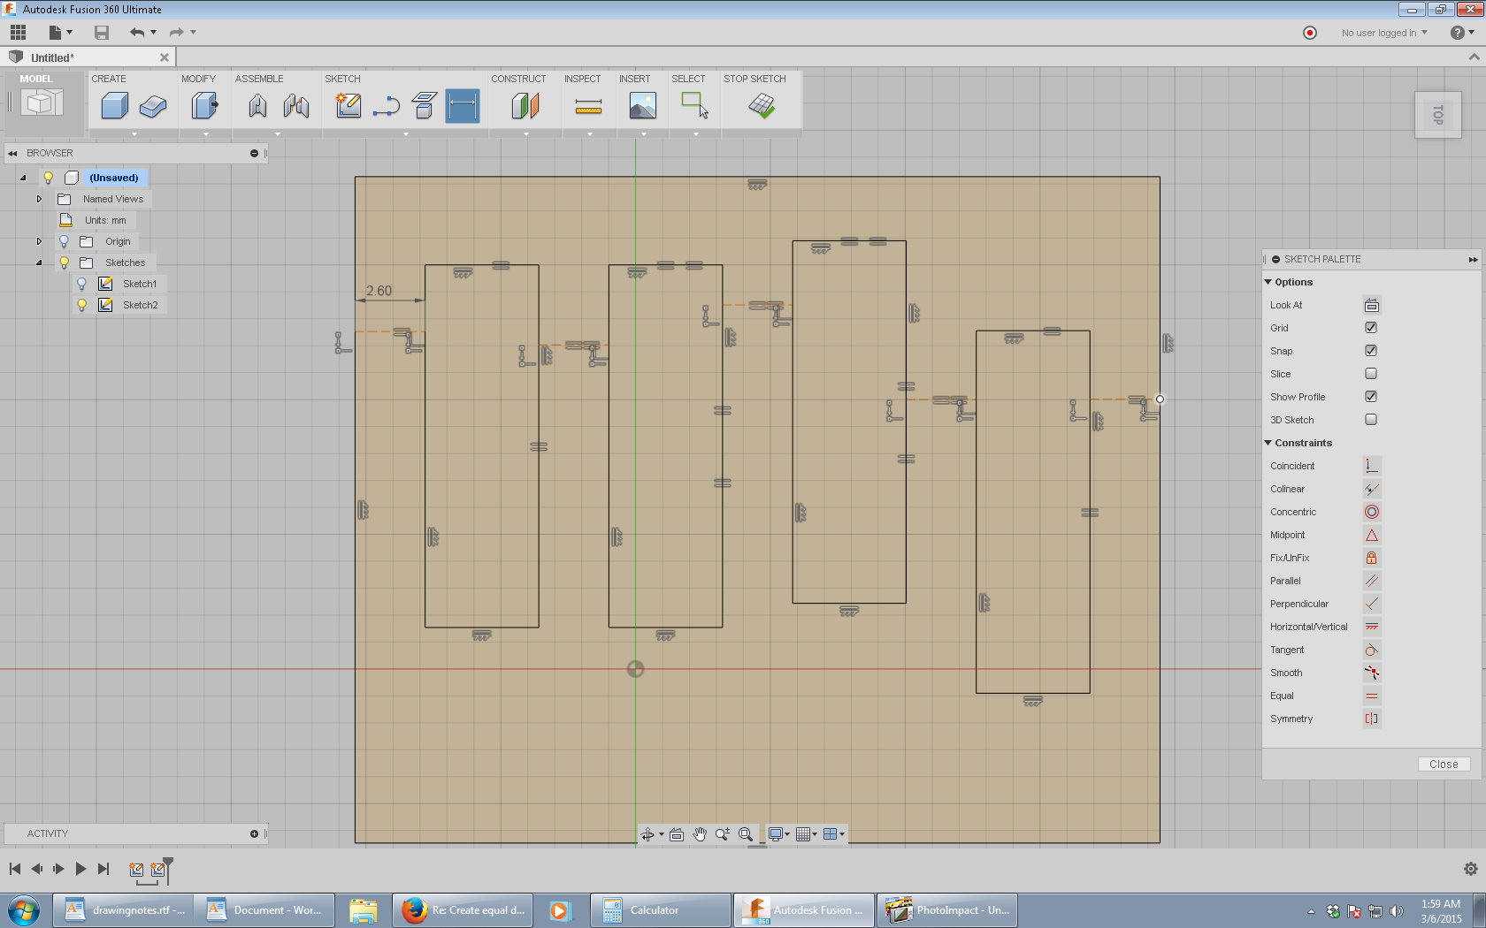Viewport: 1486px width, 928px height.
Task: Select the sketch Line tool
Action: click(387, 106)
